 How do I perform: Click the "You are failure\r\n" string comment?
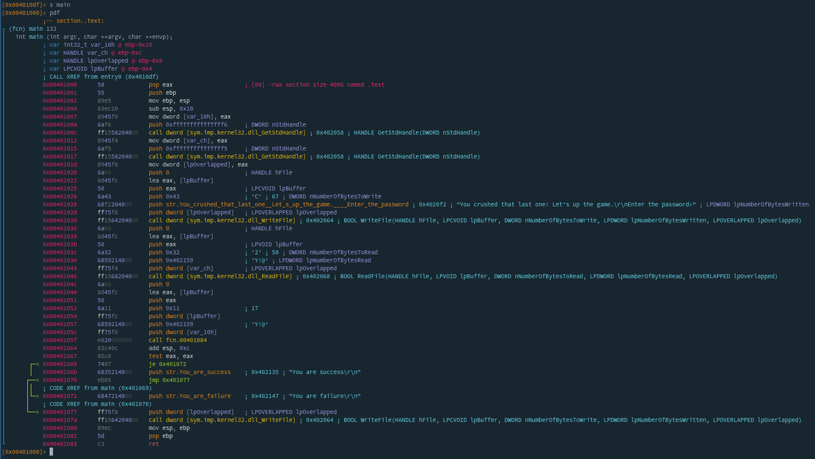pos(325,396)
